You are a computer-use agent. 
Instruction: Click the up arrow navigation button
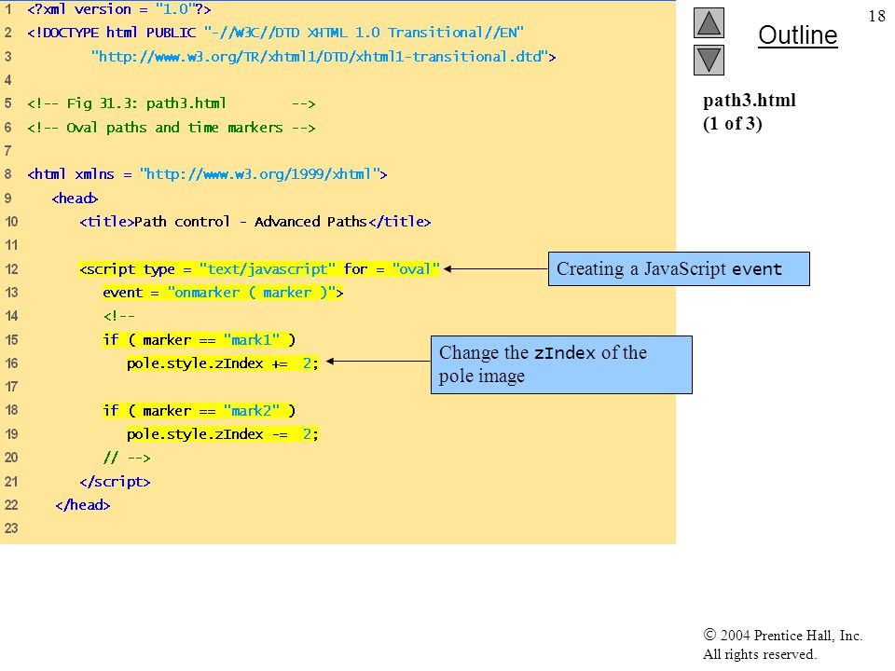(x=709, y=22)
